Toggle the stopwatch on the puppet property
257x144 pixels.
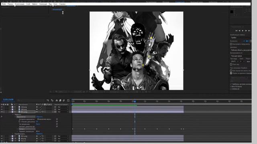click(20, 122)
